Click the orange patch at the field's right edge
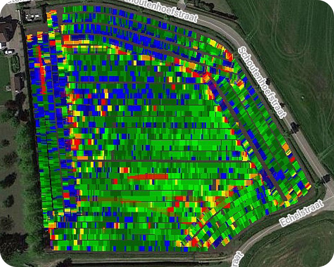334x267 pixels. pyautogui.click(x=286, y=147)
